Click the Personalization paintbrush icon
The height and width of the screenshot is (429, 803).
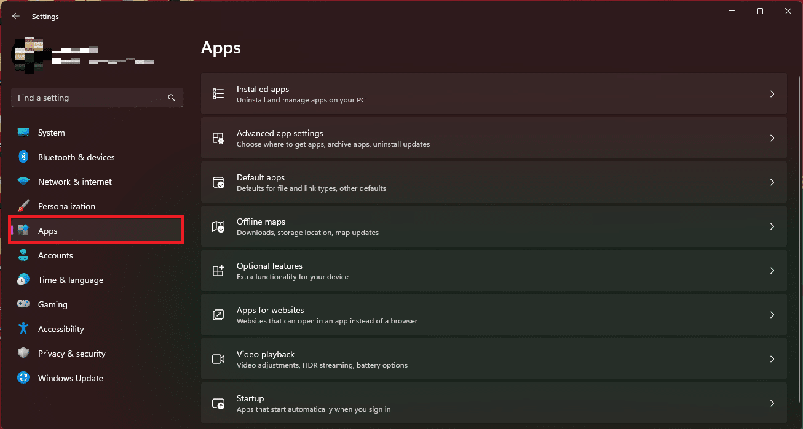(x=23, y=206)
